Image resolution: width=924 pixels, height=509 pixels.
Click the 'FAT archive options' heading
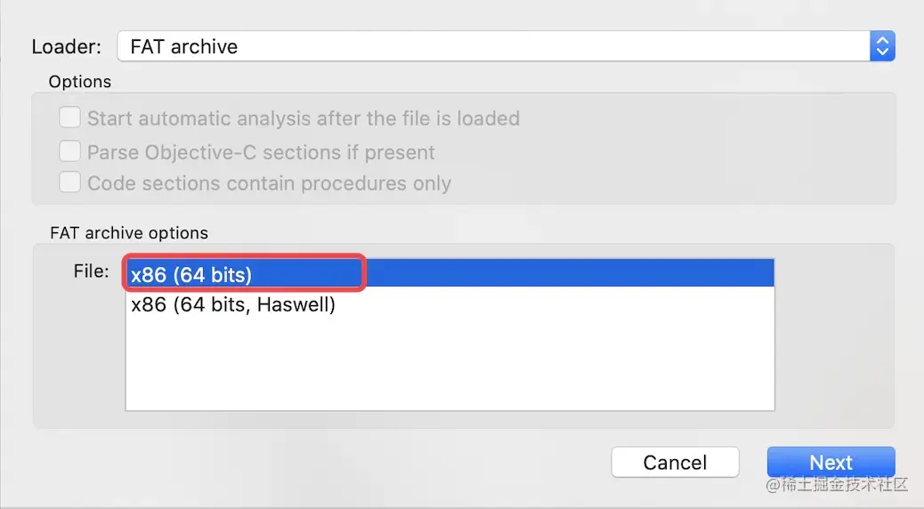[x=129, y=233]
